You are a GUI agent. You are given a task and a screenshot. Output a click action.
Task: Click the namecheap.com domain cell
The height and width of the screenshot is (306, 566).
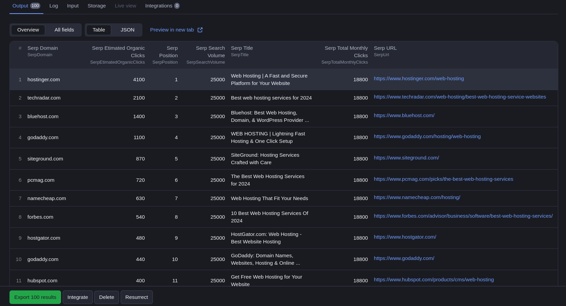click(46, 198)
